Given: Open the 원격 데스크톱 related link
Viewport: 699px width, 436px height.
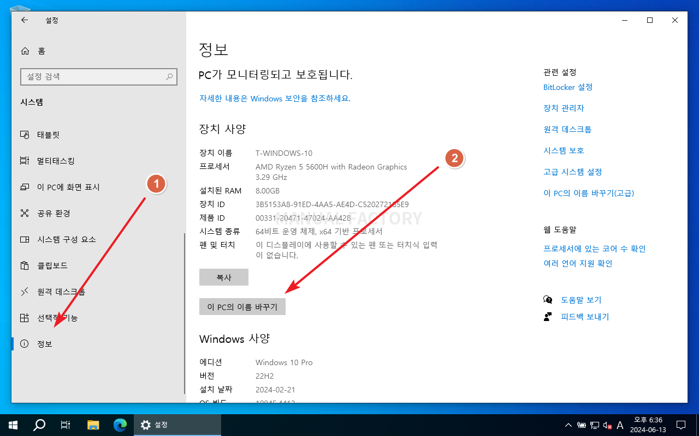Looking at the screenshot, I should (567, 130).
